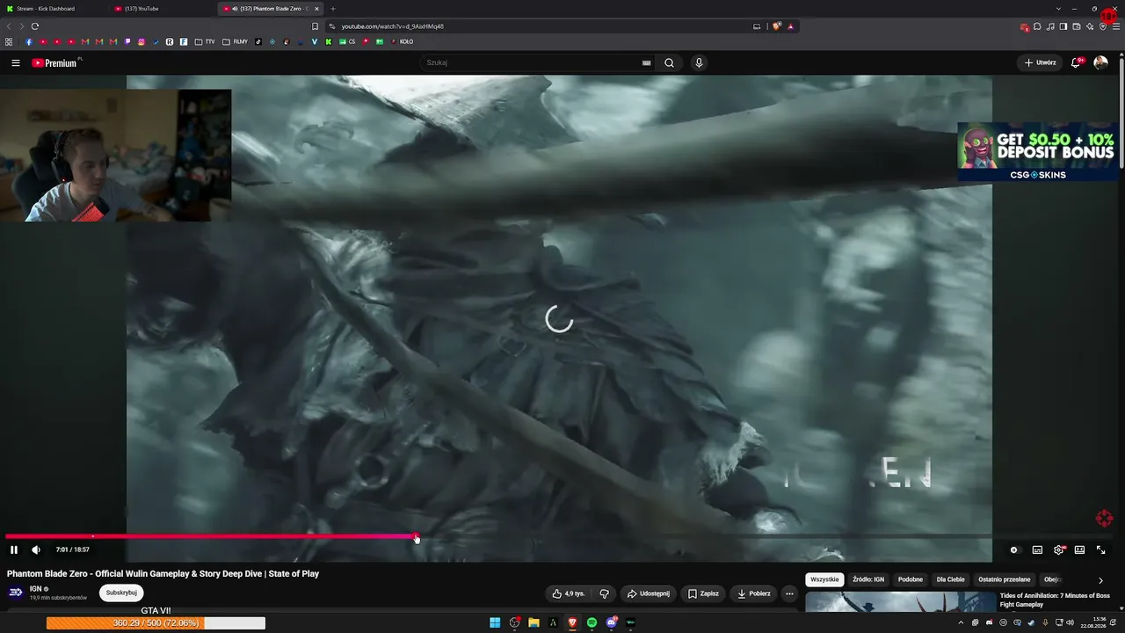Start voice search with the microphone

[699, 63]
